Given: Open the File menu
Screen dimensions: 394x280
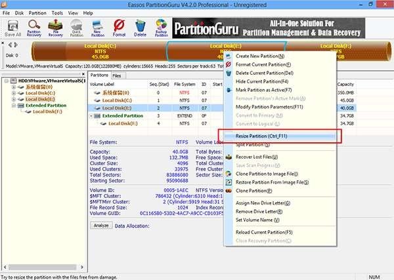Looking at the screenshot, I should [6, 13].
